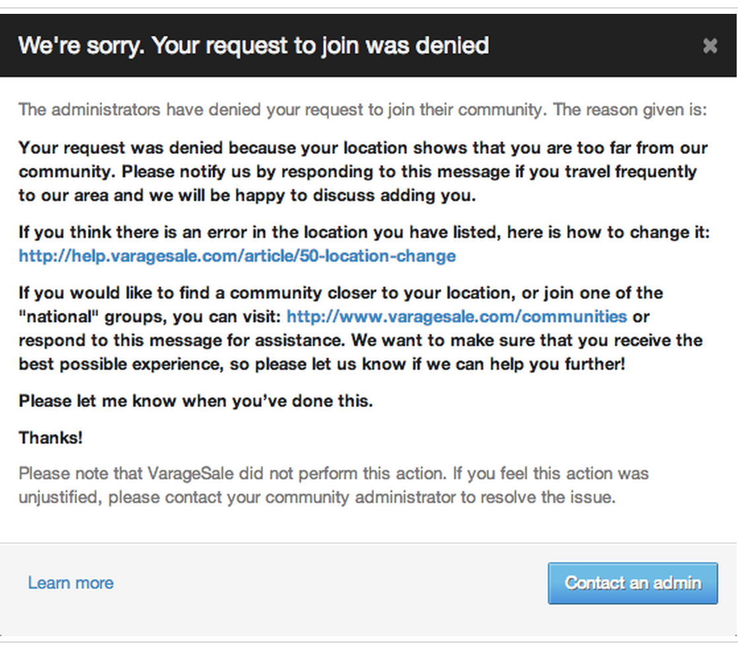Click the Learn more link
738x648 pixels.
[71, 583]
